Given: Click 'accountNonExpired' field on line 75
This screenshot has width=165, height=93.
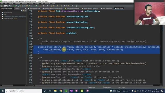Looking at the screenshot, I should 77,17.
